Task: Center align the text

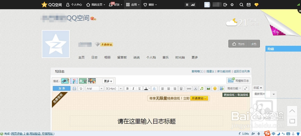Action: [169, 88]
